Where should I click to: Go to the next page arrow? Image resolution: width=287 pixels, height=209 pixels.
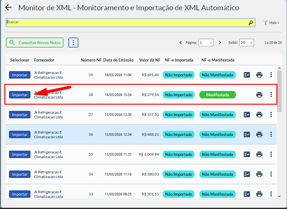(x=220, y=43)
